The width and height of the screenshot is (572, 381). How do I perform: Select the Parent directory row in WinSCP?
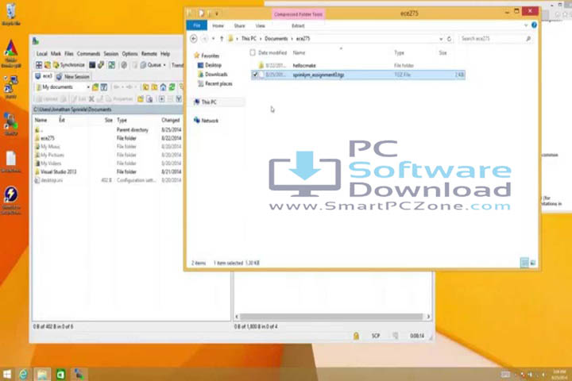tap(107, 130)
